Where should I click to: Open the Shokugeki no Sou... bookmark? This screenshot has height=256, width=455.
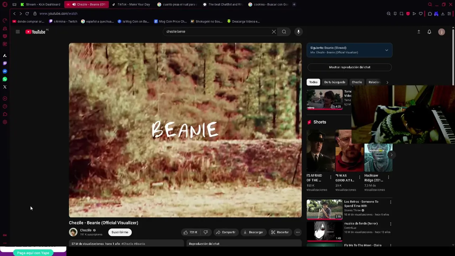207,21
